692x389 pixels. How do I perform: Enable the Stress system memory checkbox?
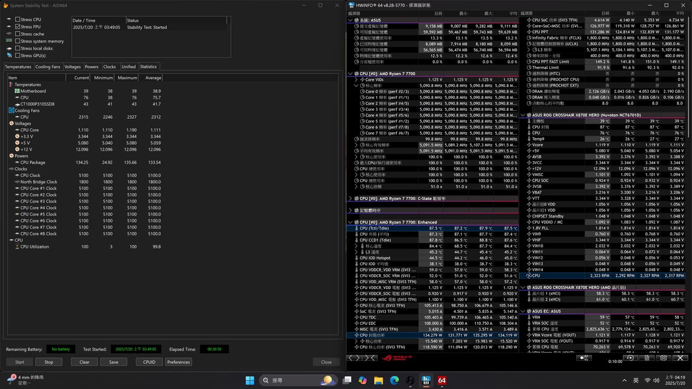pyautogui.click(x=18, y=41)
